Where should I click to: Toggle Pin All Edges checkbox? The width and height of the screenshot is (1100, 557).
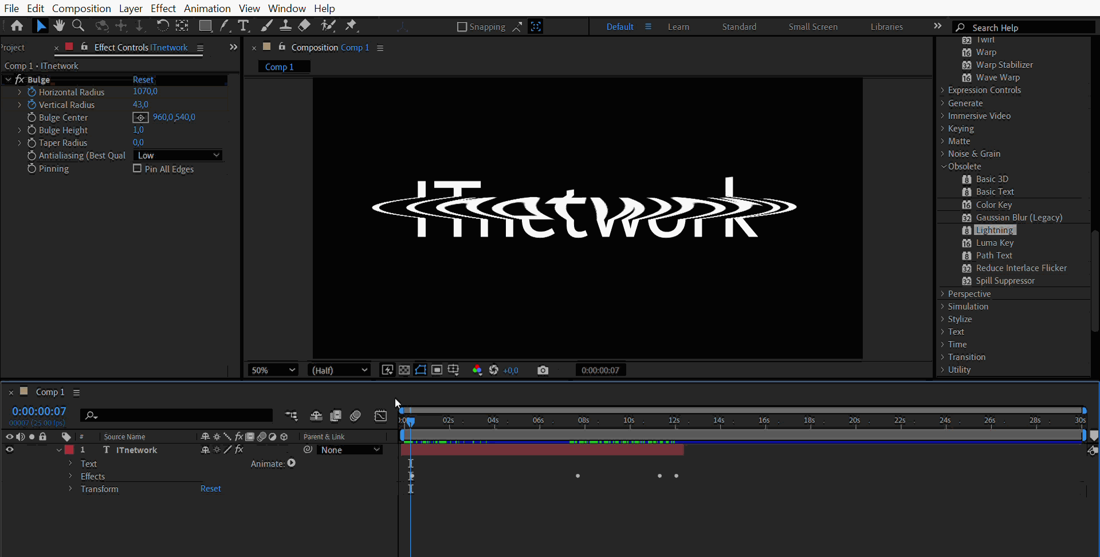tap(137, 168)
